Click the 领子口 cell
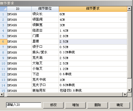This screenshot has height=111, width=133. click(45, 47)
